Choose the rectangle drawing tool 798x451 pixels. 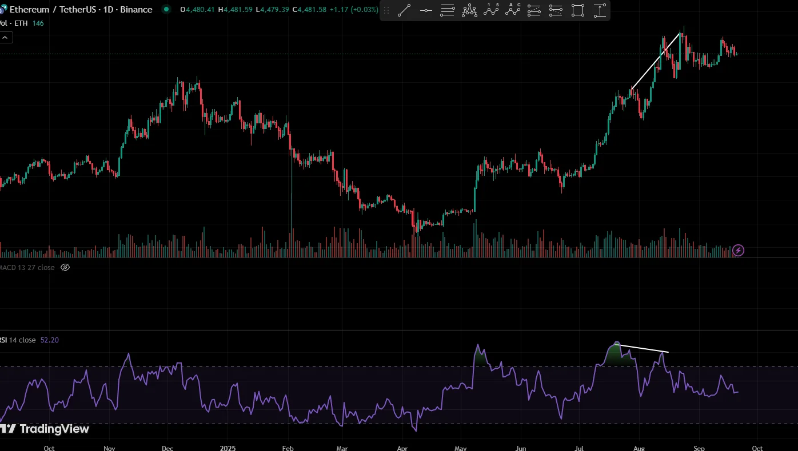578,10
